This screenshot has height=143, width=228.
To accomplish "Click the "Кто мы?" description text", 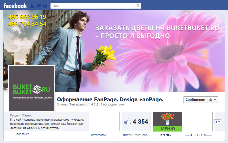I will (47, 124).
